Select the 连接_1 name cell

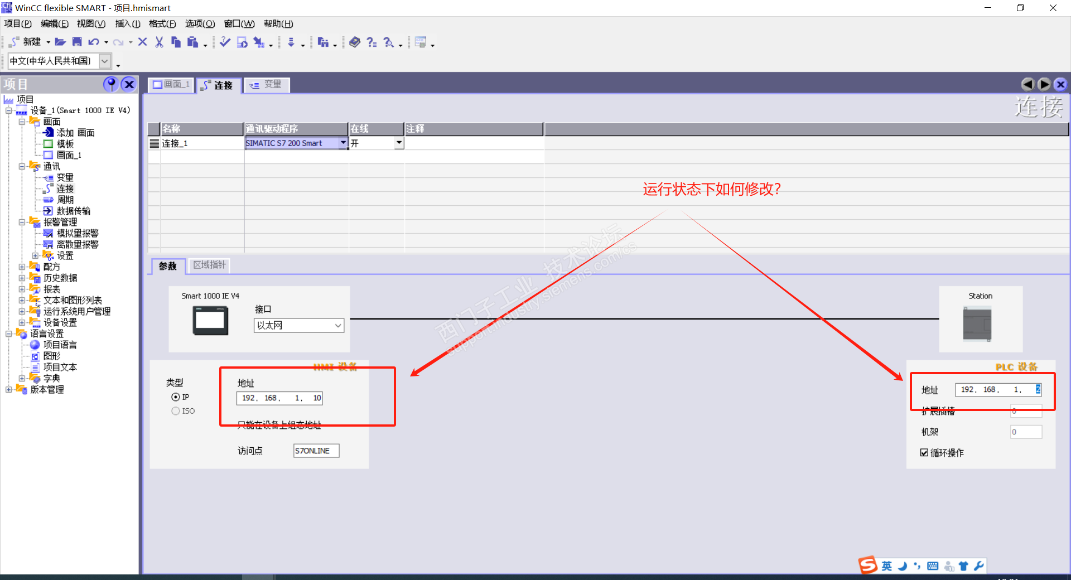click(202, 143)
